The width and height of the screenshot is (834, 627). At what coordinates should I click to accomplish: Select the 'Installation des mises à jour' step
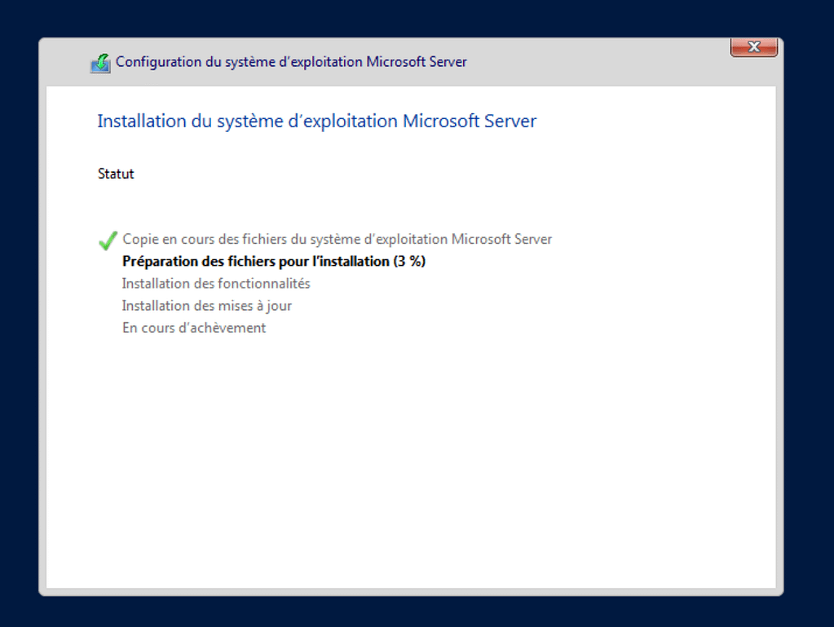tap(206, 306)
